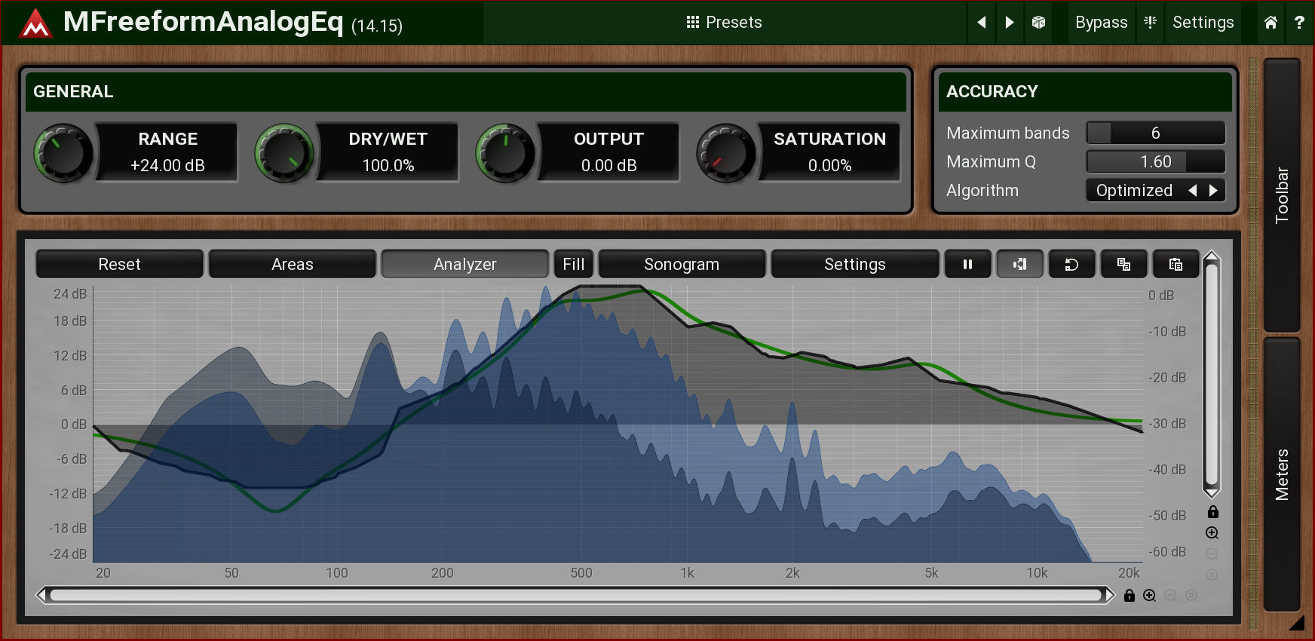Open the home icon in top bar
This screenshot has width=1315, height=641.
[1271, 23]
